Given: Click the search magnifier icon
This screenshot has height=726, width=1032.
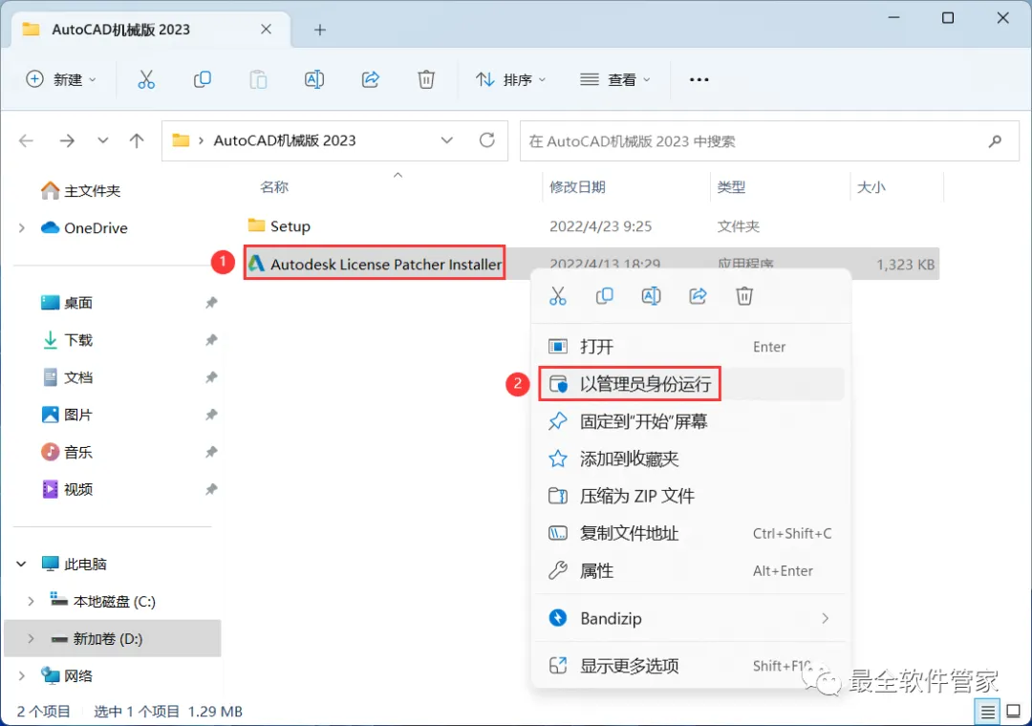Looking at the screenshot, I should [995, 140].
